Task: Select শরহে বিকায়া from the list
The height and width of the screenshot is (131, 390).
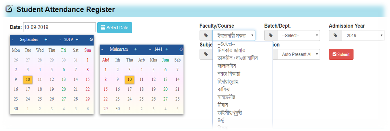Action: point(229,74)
